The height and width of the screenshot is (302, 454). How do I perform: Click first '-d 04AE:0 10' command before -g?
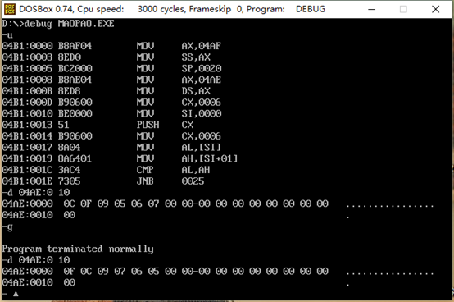pos(36,193)
